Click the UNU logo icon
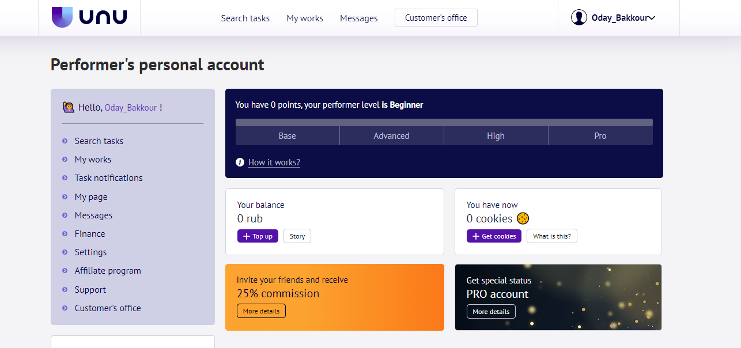Viewport: 741px width, 348px height. [62, 17]
